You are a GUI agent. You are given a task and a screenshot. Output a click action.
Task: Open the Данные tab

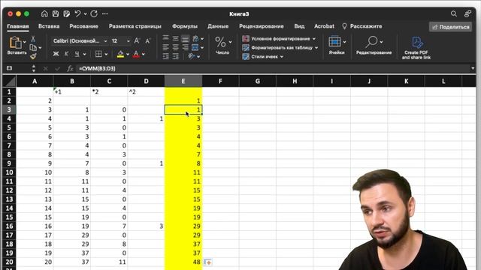[x=218, y=26]
